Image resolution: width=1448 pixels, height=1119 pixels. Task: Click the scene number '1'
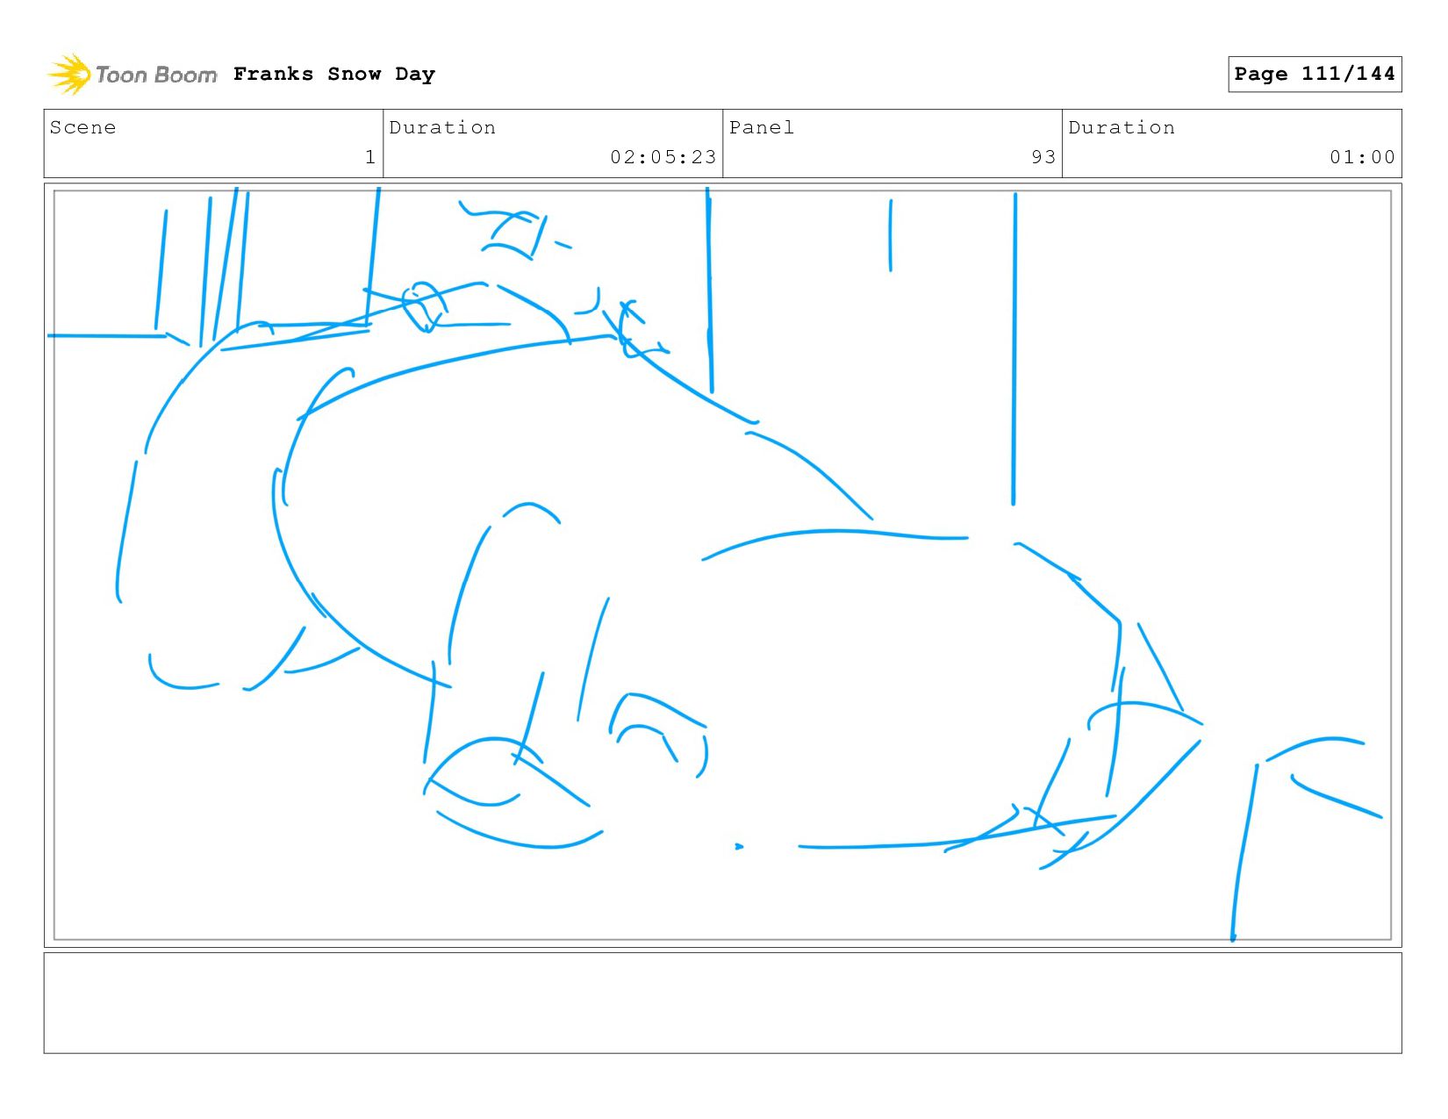[370, 157]
